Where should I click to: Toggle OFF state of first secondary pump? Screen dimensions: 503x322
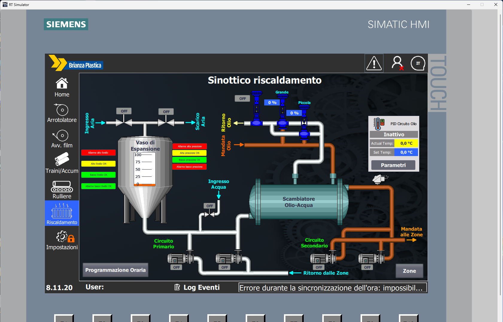pos(319,267)
